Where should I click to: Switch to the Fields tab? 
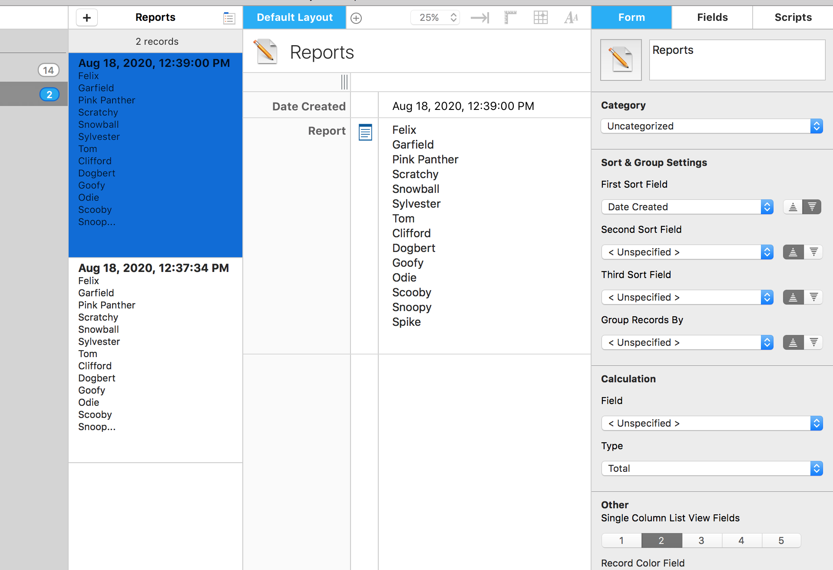point(712,17)
